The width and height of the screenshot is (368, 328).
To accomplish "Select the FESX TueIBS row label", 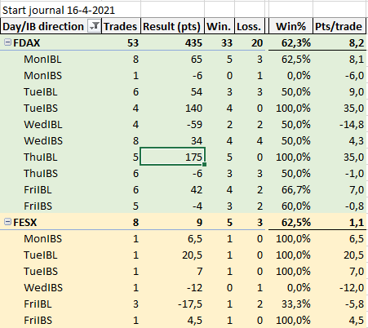I will point(41,271).
